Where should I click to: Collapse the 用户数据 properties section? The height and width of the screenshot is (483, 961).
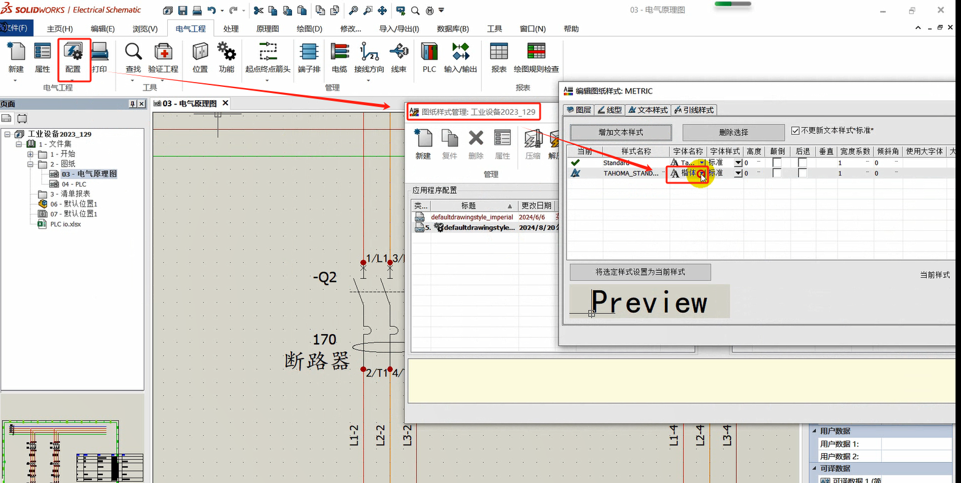814,431
